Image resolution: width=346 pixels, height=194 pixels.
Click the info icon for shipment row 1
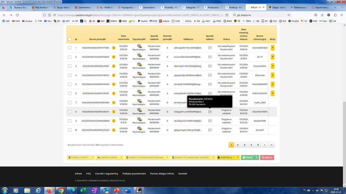tap(114, 48)
